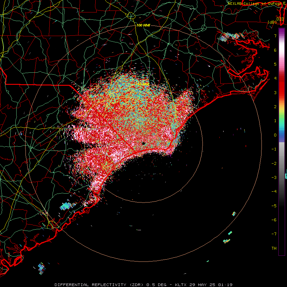Click the colorbar tick label "5"
The image size is (287, 287).
(275, 64)
